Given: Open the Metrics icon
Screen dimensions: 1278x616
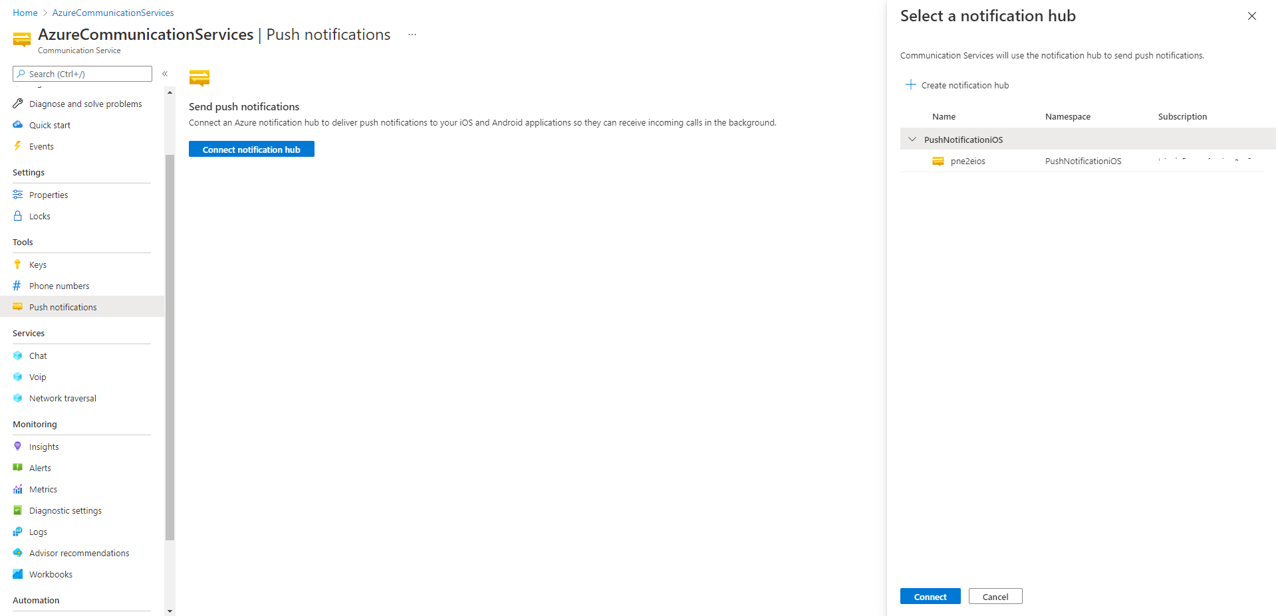Looking at the screenshot, I should coord(17,488).
